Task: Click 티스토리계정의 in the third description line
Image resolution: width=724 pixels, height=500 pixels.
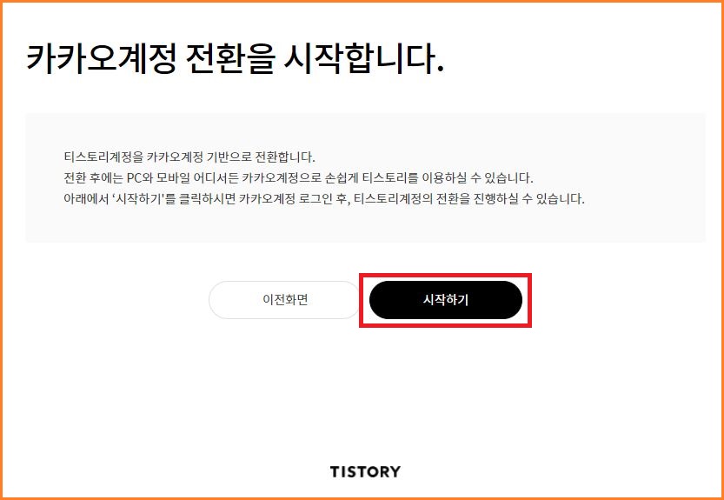Action: [394, 199]
